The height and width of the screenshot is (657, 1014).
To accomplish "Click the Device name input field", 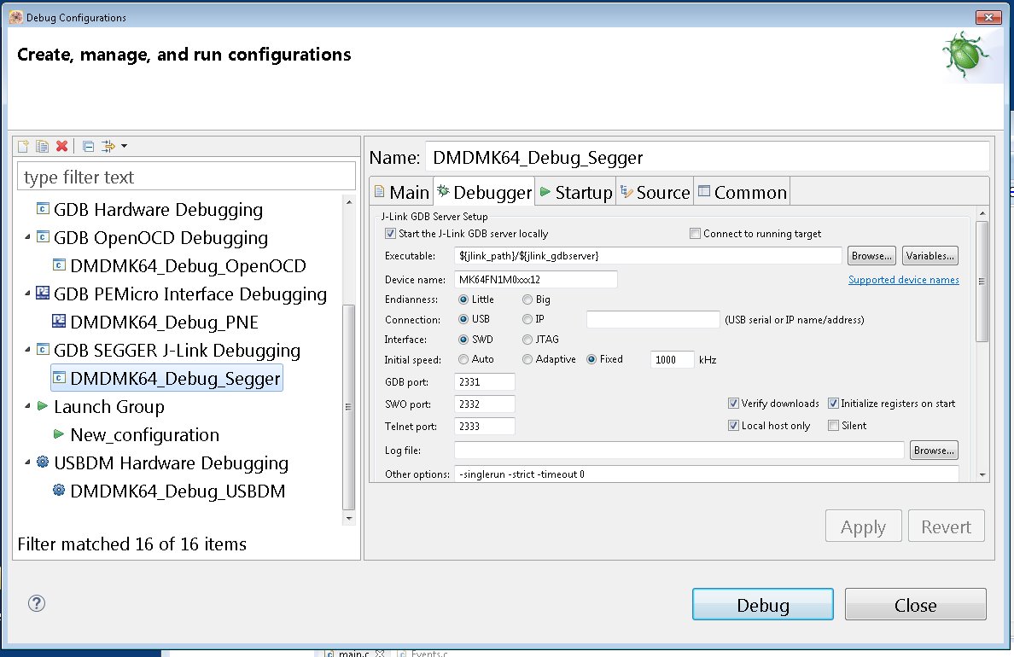I will (x=536, y=279).
